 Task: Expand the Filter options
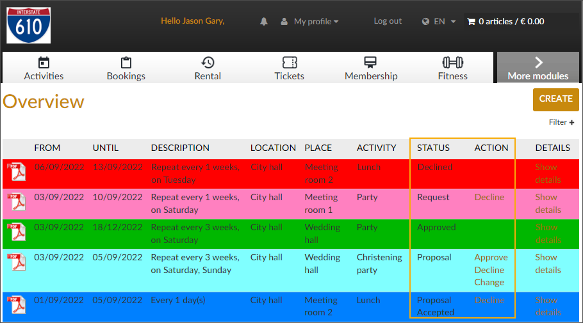(561, 122)
